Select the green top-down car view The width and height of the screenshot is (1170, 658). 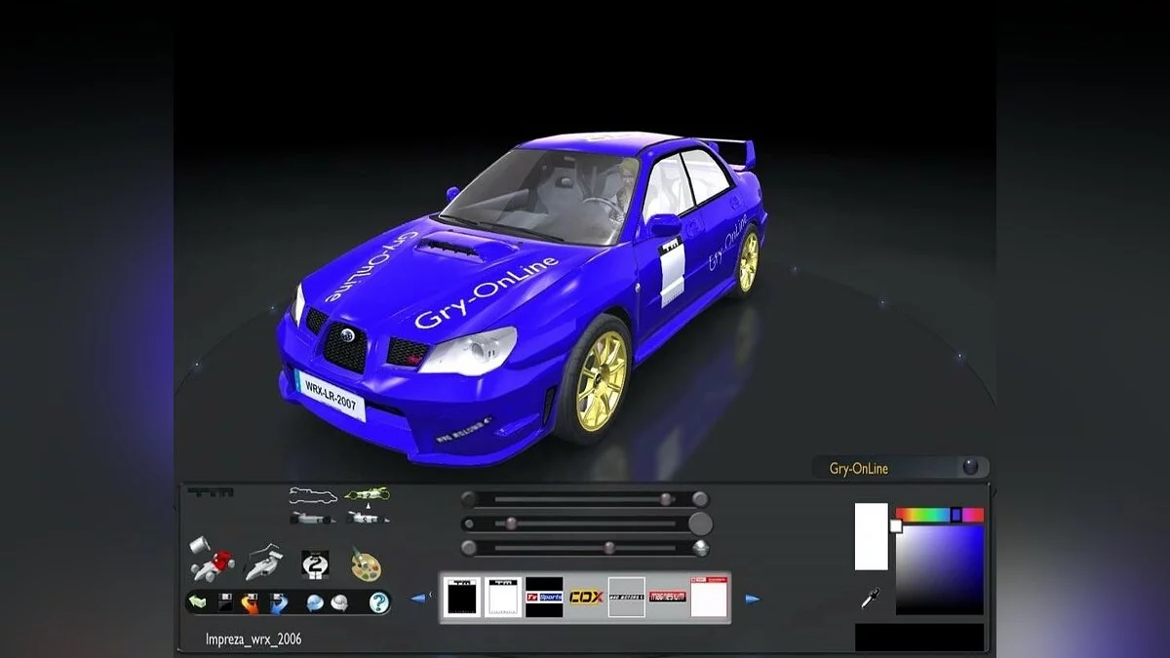367,494
